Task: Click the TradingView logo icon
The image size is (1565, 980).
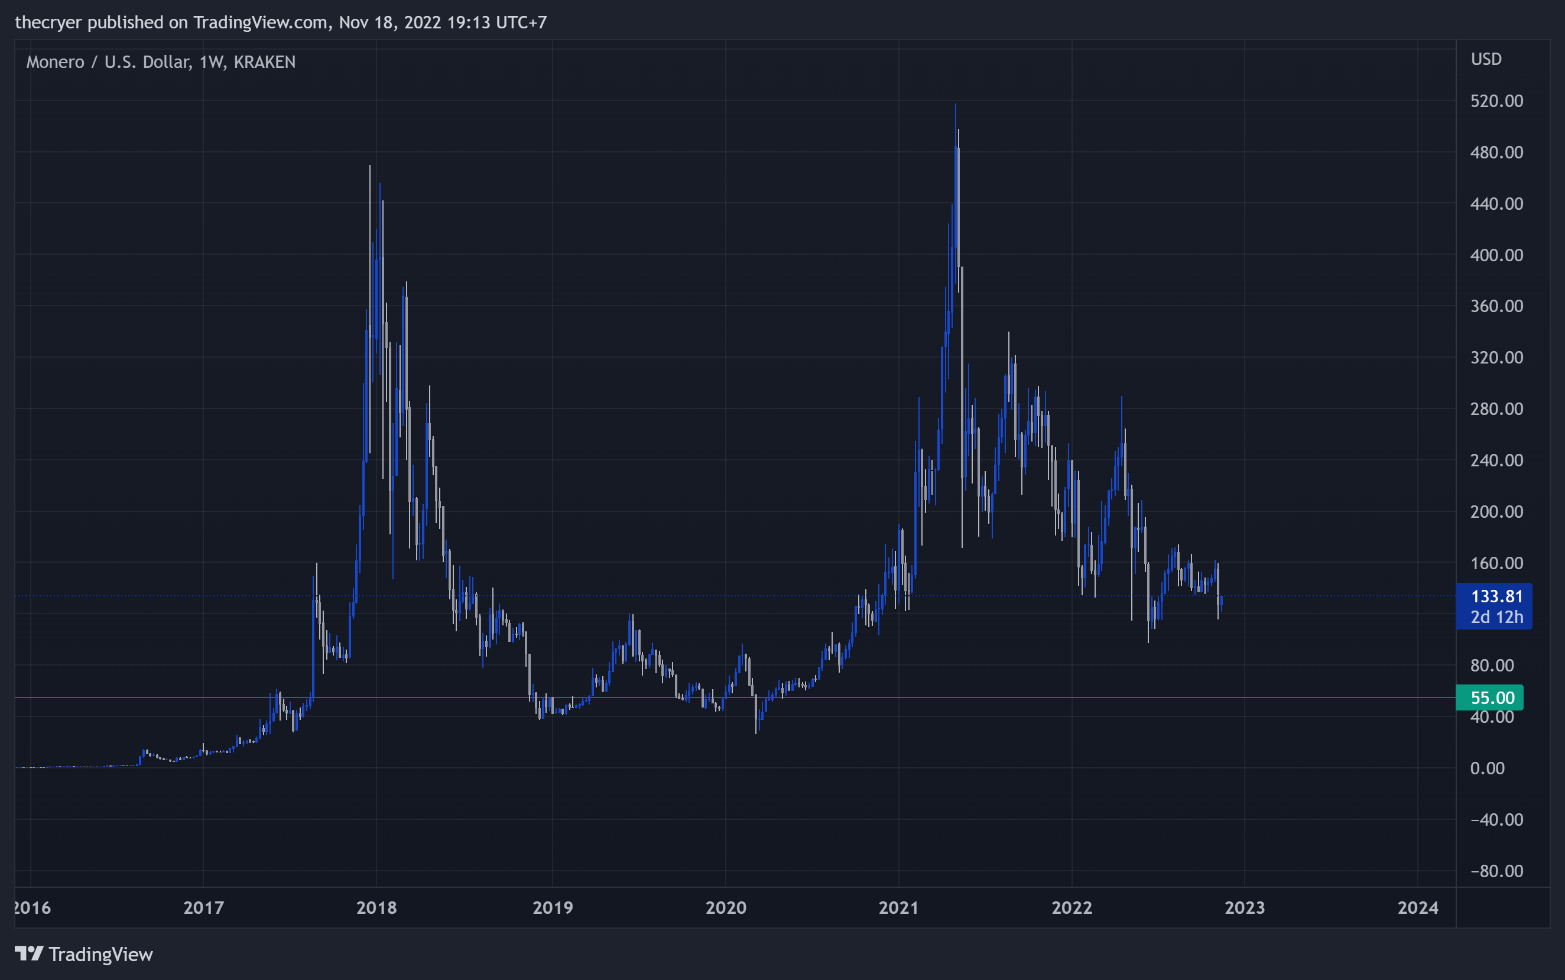Action: (29, 953)
